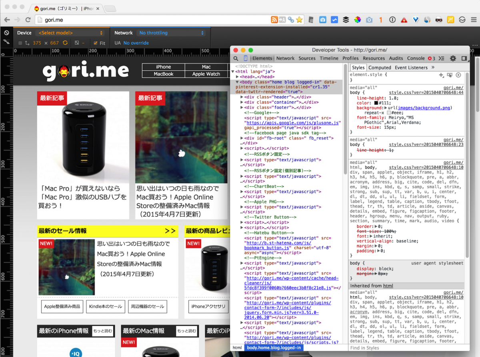This screenshot has height=357, width=480.
Task: Click the black color swatch next to #111
Action: coord(376,102)
